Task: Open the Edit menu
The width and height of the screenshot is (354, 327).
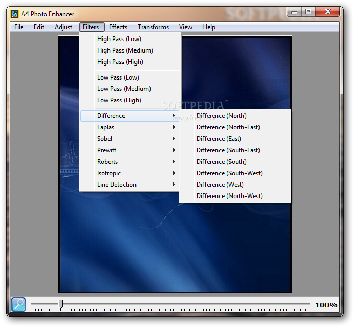Action: (x=39, y=27)
